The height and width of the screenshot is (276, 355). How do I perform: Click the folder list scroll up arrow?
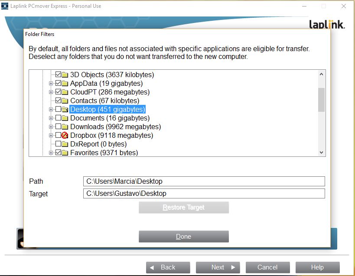321,74
